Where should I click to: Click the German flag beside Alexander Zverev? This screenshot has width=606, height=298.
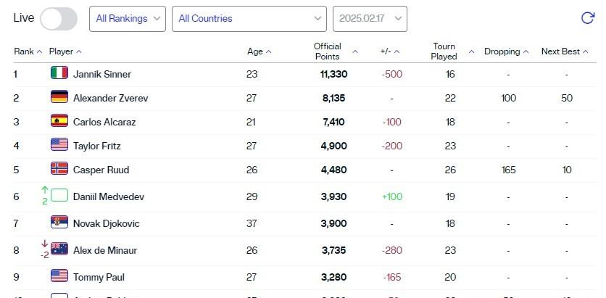59,98
